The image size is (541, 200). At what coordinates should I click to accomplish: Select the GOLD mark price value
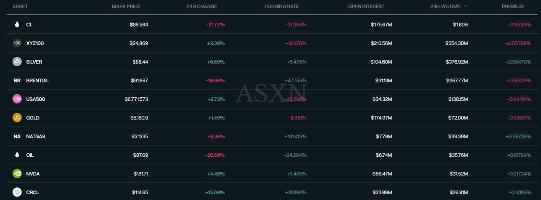[x=139, y=118]
